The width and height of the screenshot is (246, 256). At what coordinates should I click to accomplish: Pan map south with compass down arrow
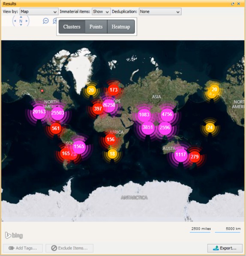(21, 25)
